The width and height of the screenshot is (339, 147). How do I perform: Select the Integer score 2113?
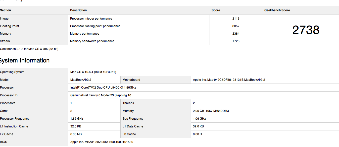[x=236, y=19]
